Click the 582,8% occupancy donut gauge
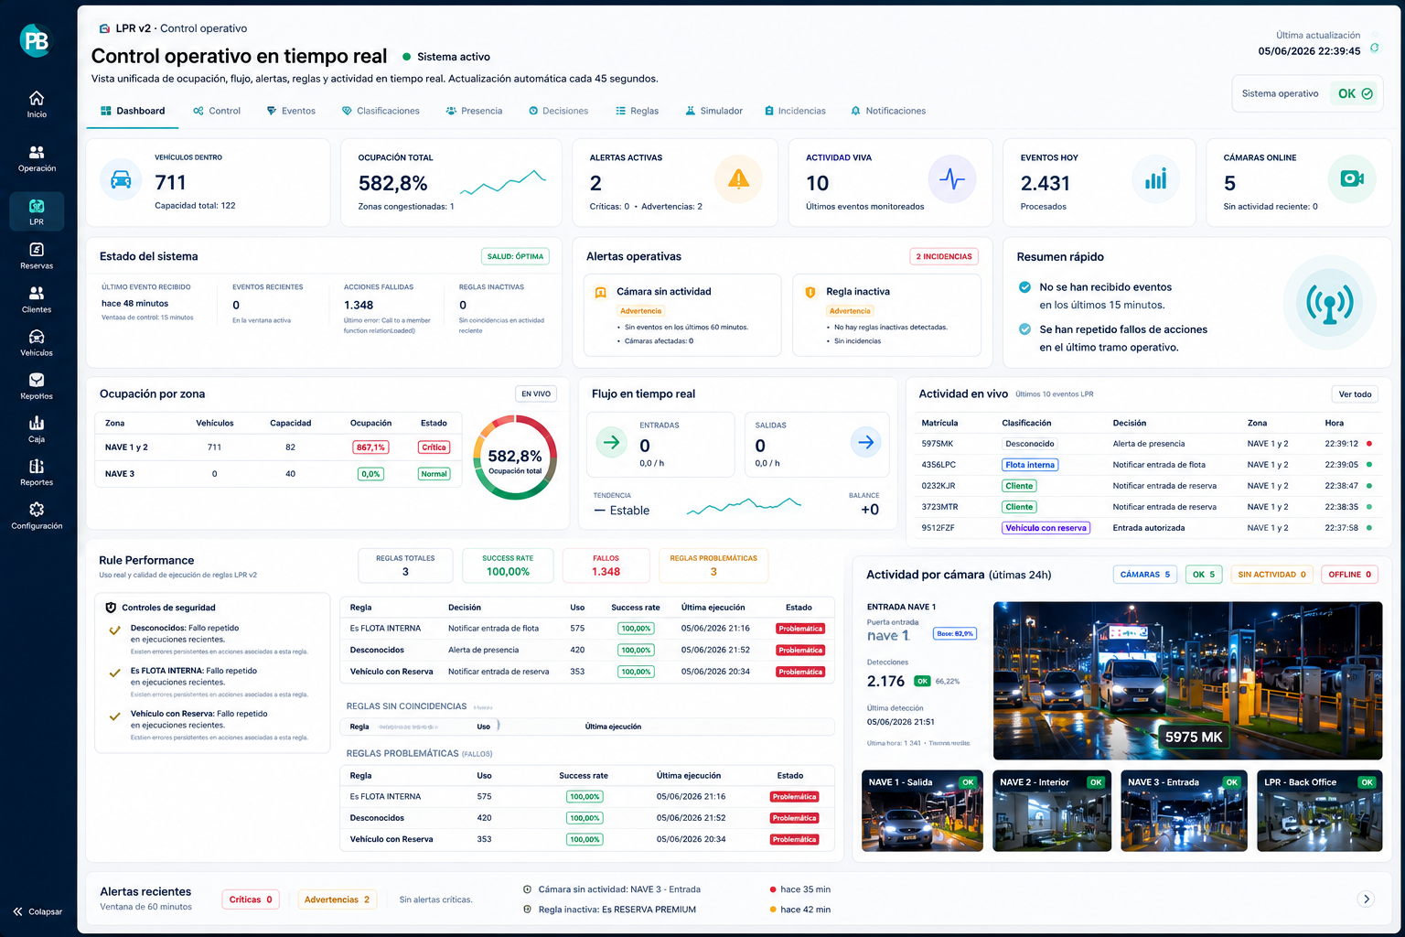The height and width of the screenshot is (937, 1405). pyautogui.click(x=515, y=458)
